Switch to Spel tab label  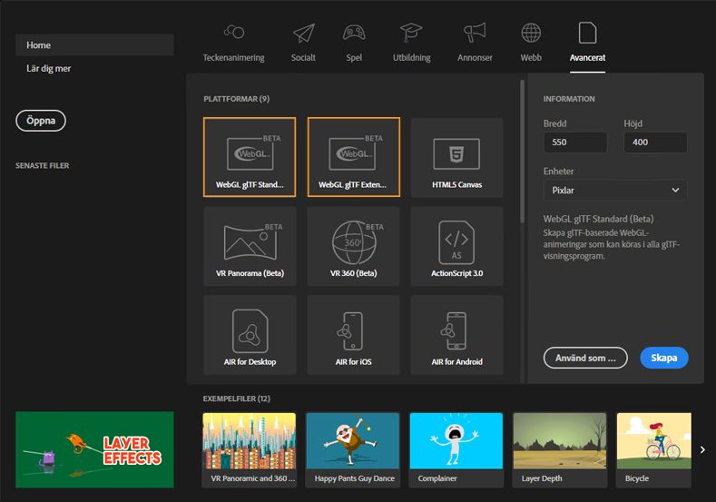[x=354, y=57]
